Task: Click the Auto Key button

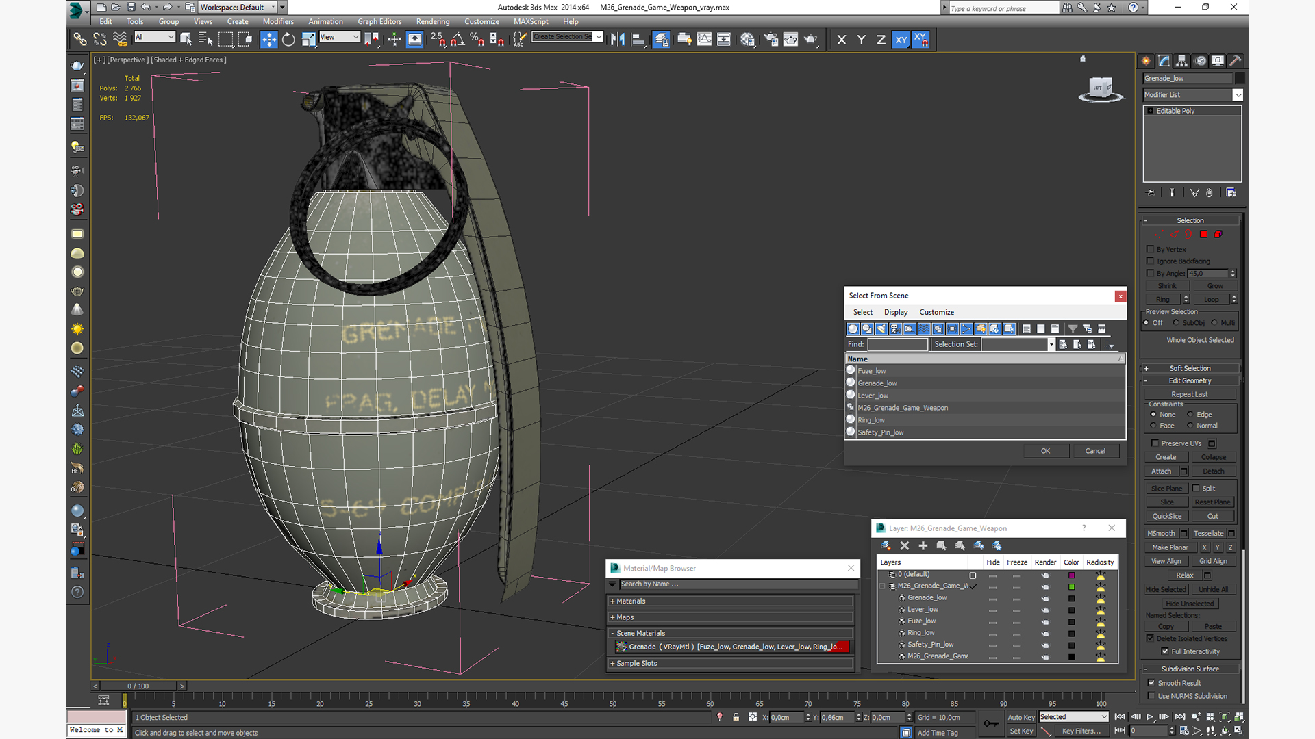Action: 1020,717
